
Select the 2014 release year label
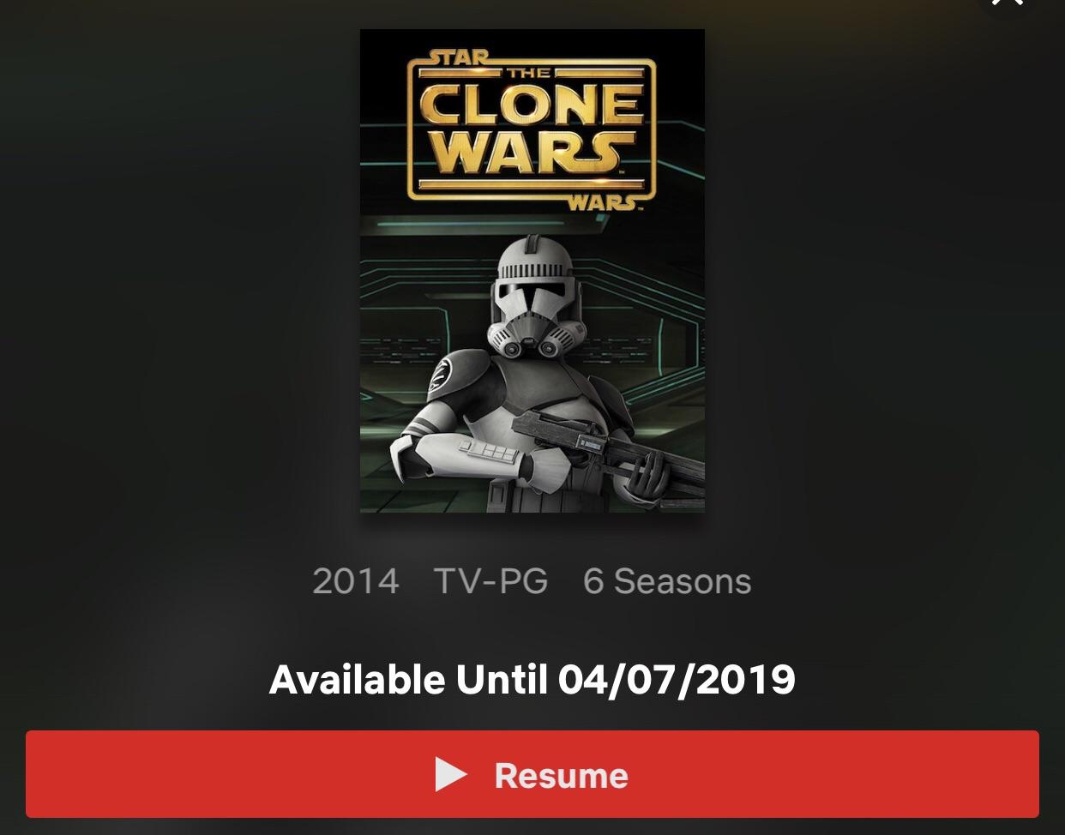click(x=356, y=581)
